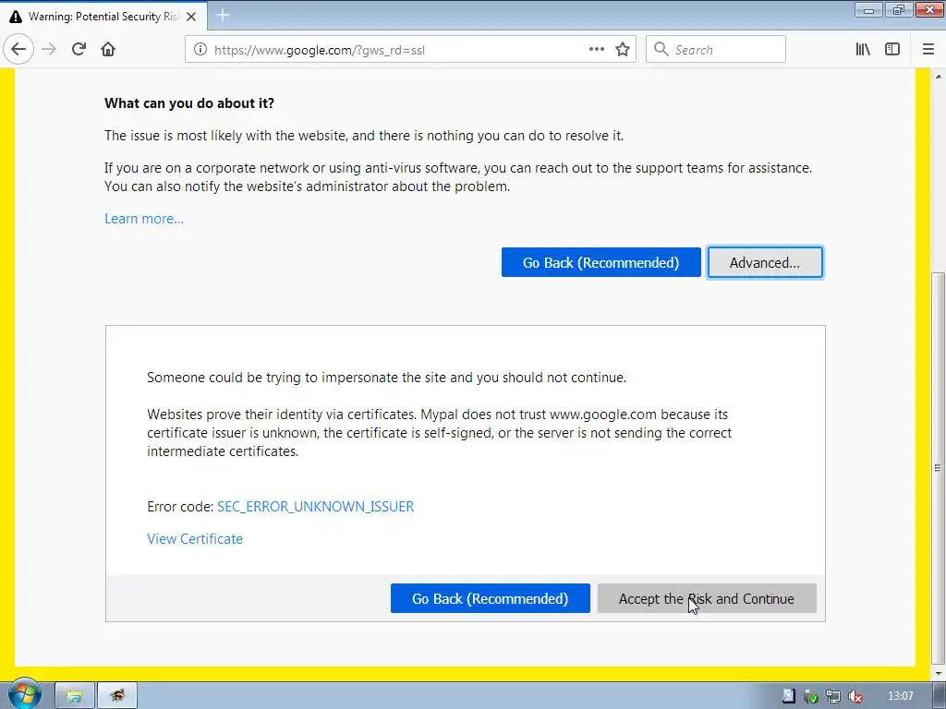Toggle the sidebars icon
This screenshot has width=946, height=709.
tap(892, 50)
